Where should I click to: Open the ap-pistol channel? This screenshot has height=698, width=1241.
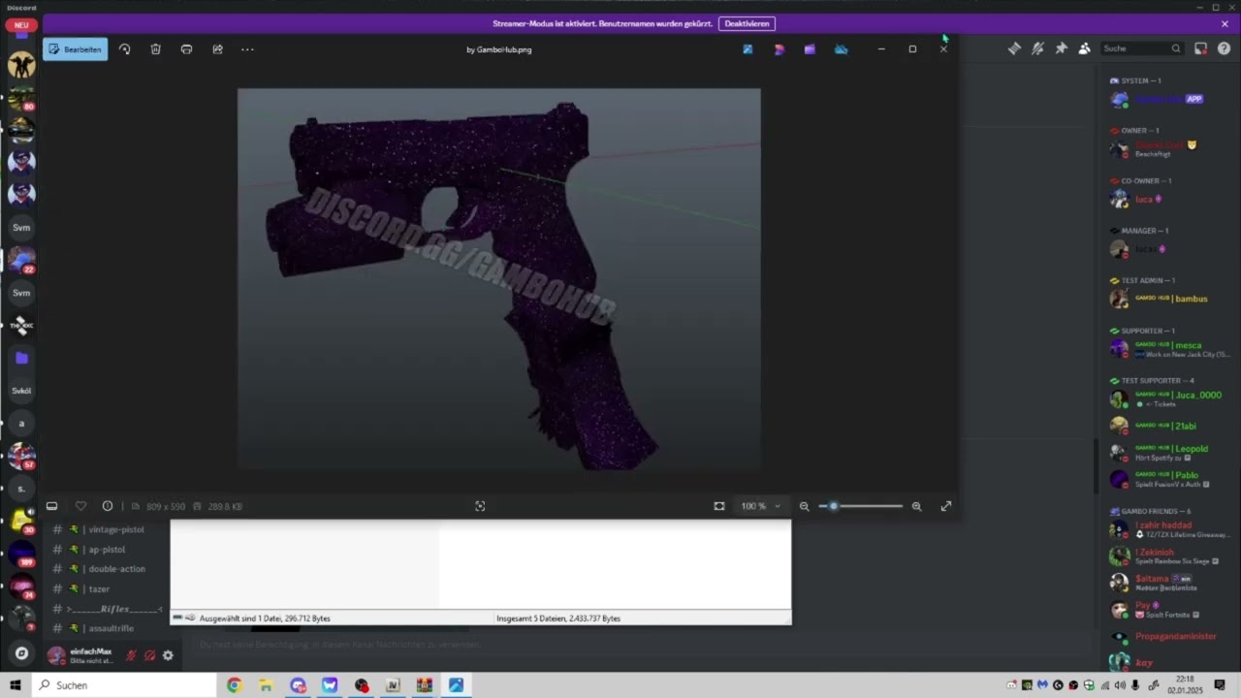pos(107,550)
